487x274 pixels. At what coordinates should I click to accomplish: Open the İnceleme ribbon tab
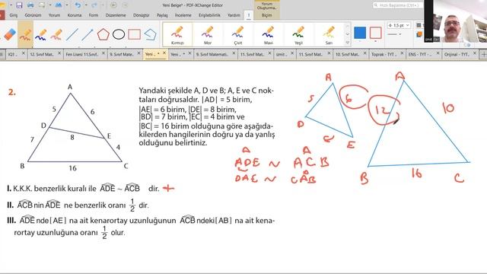pos(183,15)
